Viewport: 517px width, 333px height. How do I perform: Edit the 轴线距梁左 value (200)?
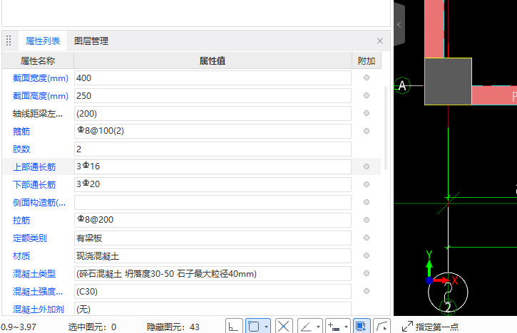[x=213, y=114]
